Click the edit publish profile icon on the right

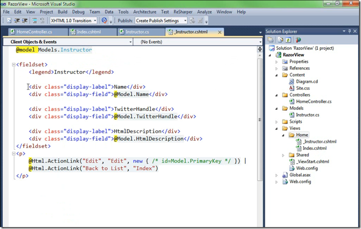(200, 20)
